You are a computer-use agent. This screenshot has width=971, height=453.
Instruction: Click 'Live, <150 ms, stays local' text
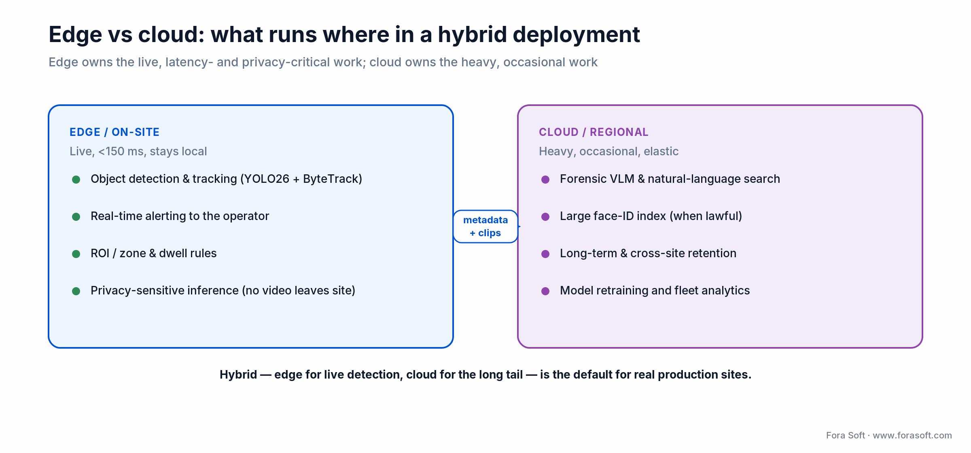pyautogui.click(x=138, y=151)
